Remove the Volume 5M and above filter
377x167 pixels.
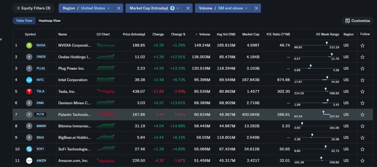(x=256, y=8)
